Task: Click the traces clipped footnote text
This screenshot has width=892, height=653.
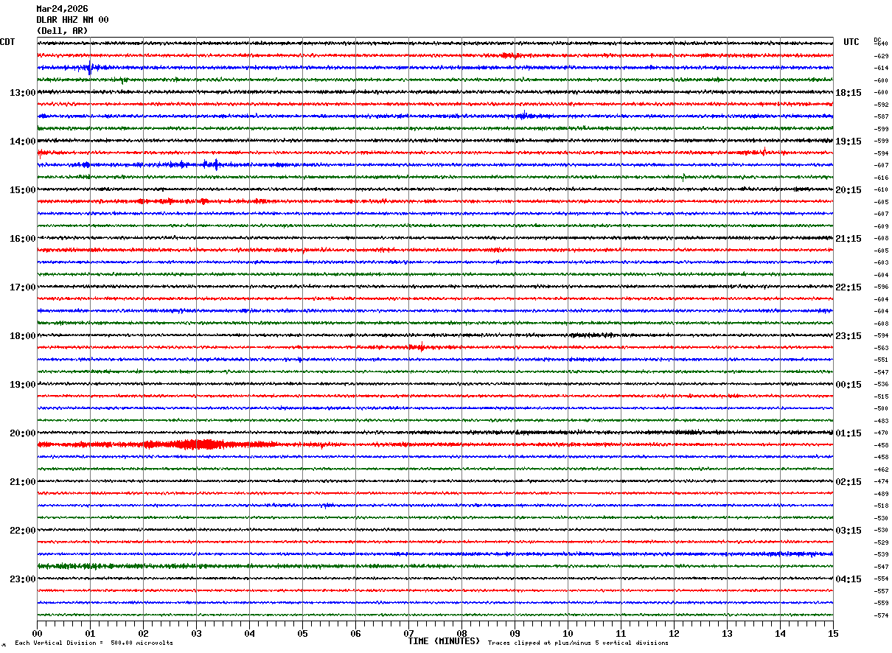Action: click(x=578, y=643)
